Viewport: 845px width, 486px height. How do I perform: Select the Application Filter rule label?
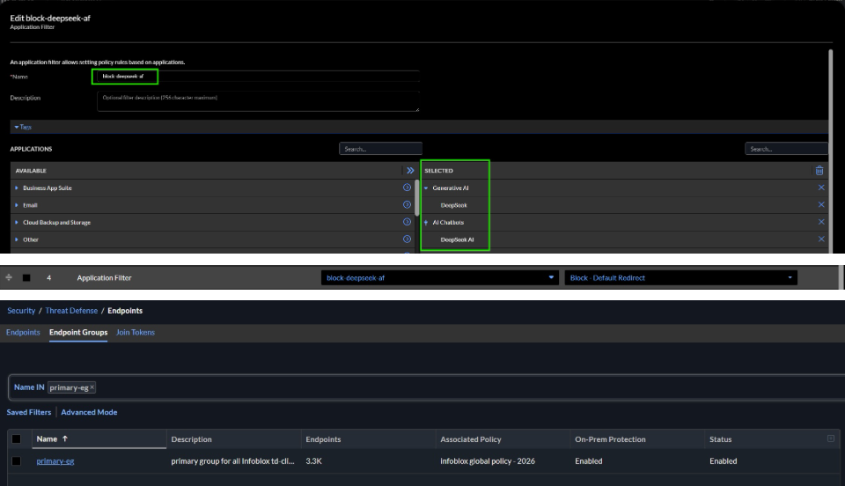[x=104, y=278]
